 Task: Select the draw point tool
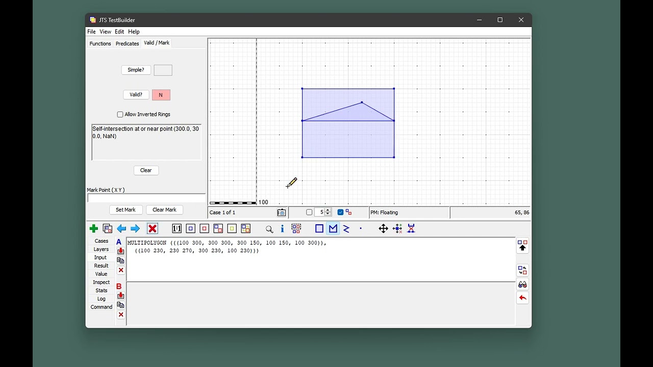[361, 228]
